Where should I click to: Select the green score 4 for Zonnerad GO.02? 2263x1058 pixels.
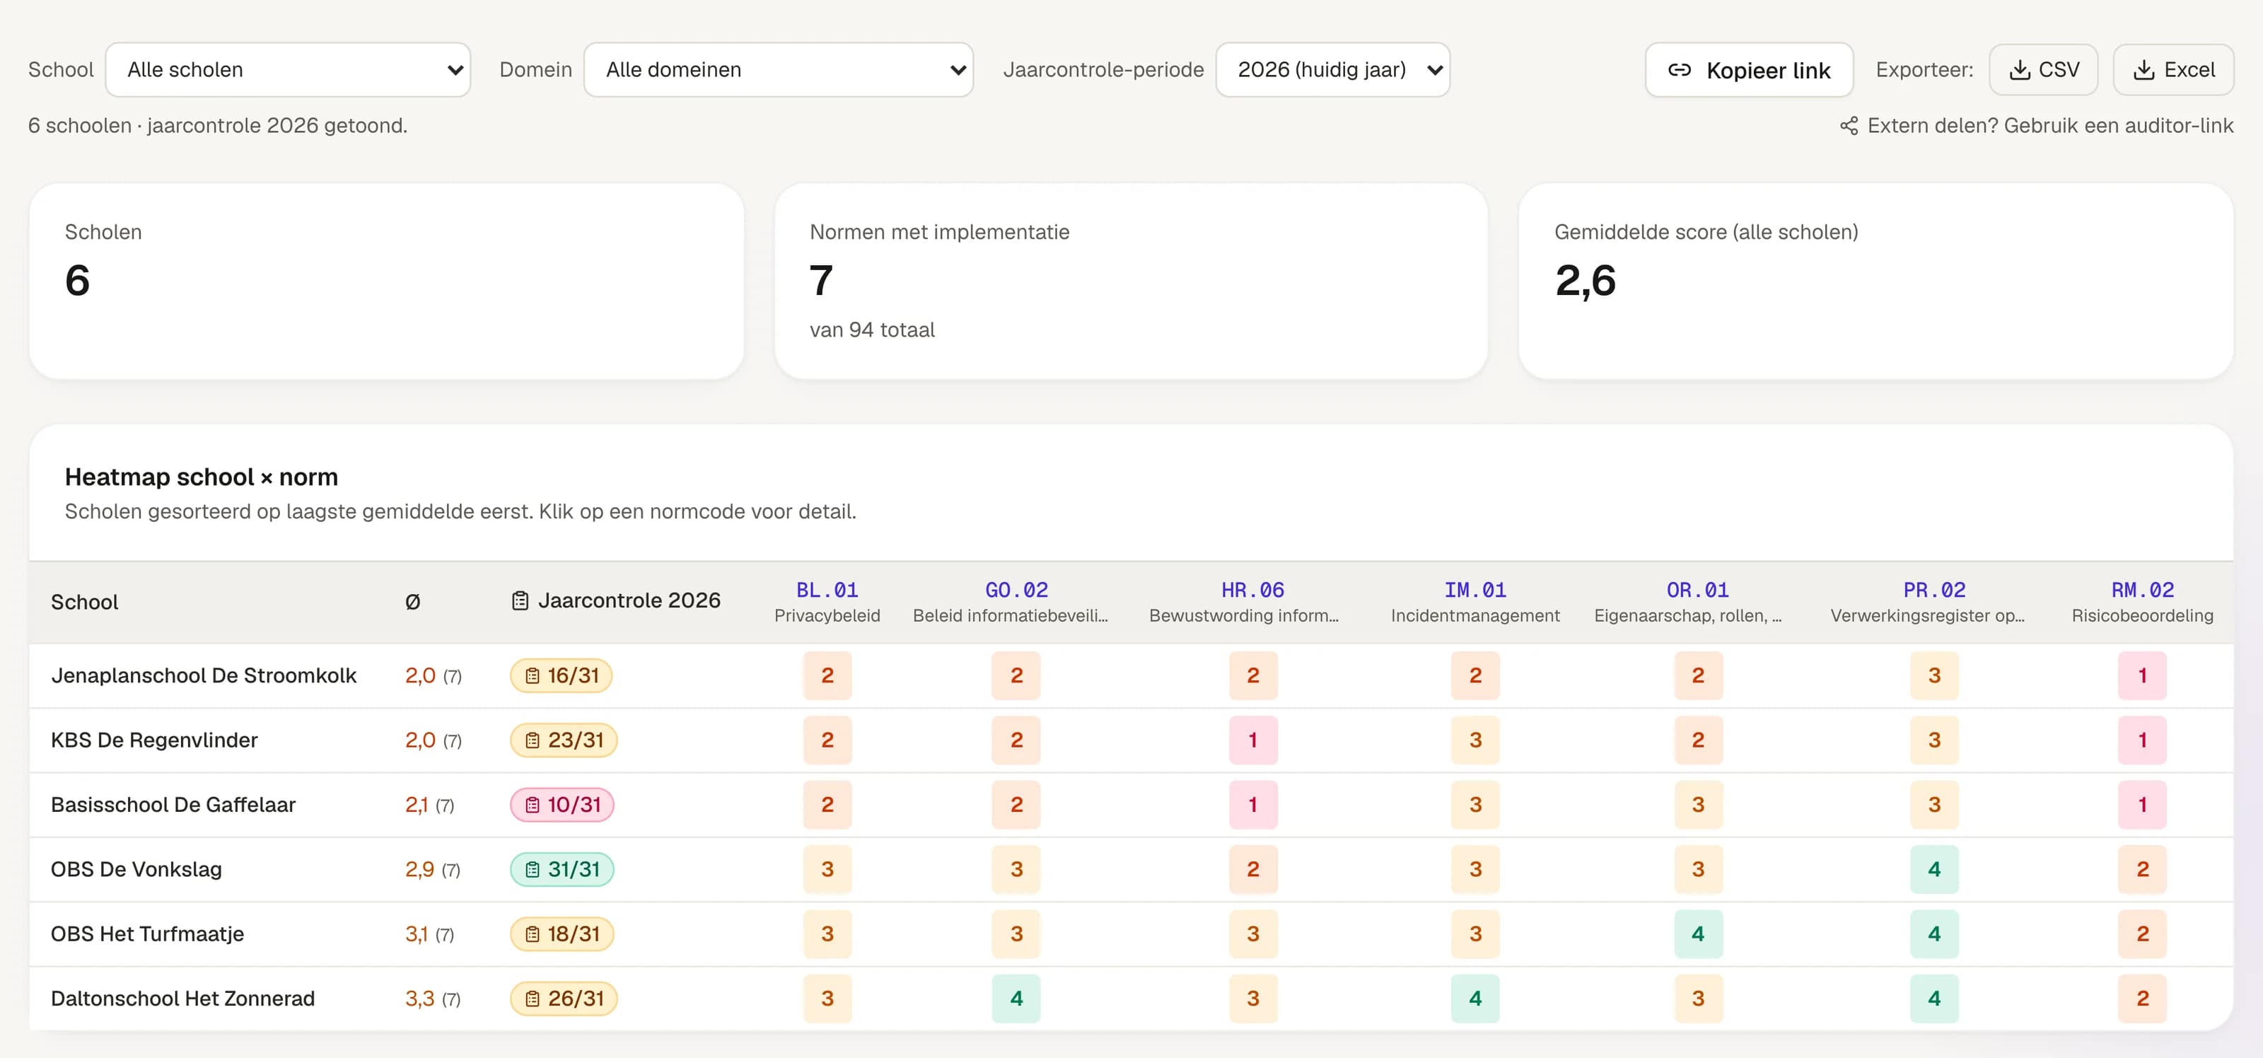pos(1016,999)
